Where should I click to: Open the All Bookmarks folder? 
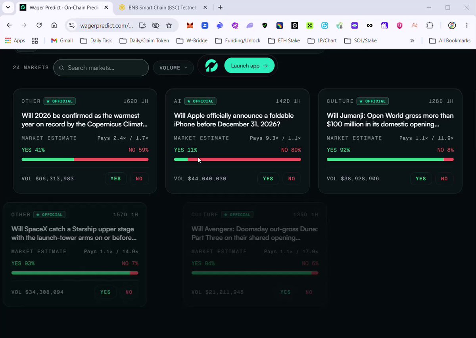pyautogui.click(x=449, y=40)
